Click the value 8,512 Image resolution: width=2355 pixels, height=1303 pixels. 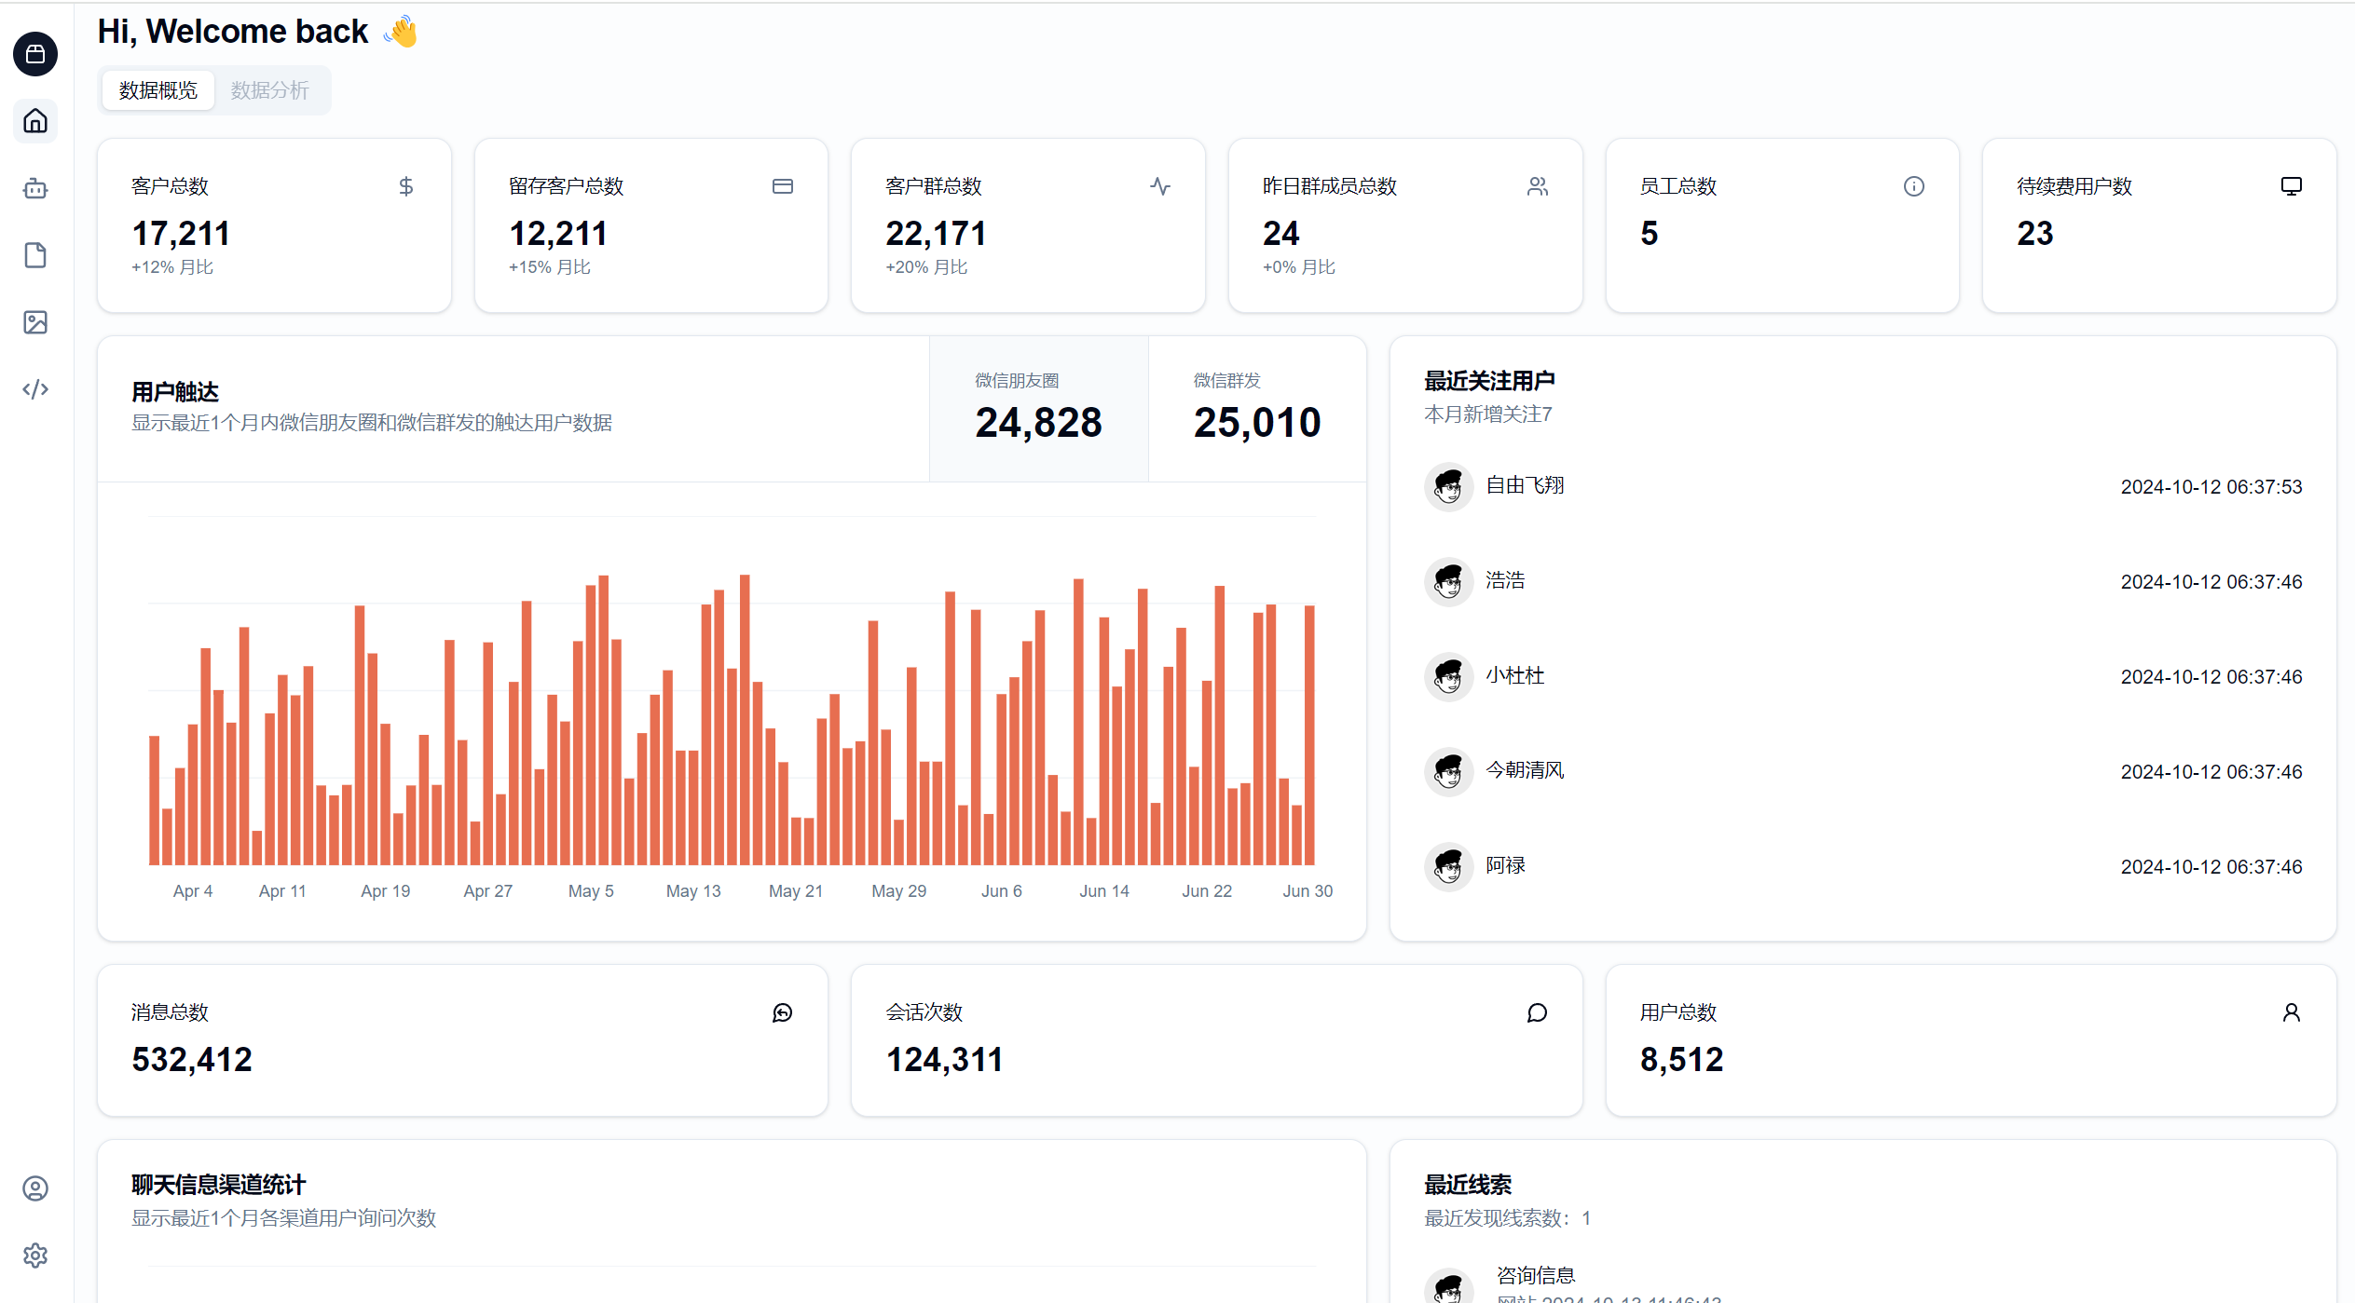tap(1682, 1059)
